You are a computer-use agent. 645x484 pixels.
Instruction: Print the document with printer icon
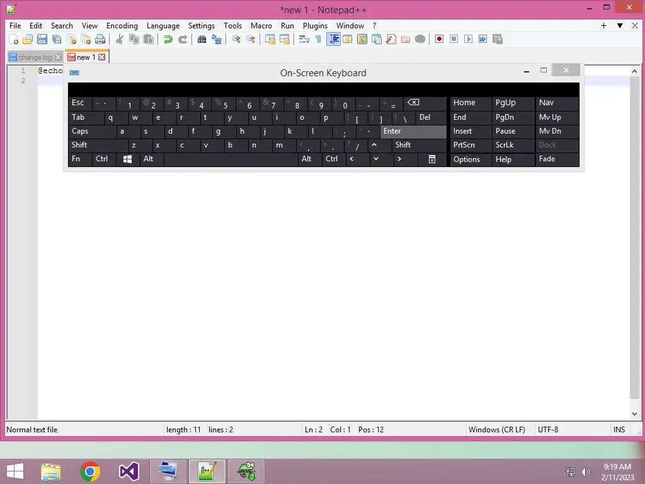(x=100, y=39)
